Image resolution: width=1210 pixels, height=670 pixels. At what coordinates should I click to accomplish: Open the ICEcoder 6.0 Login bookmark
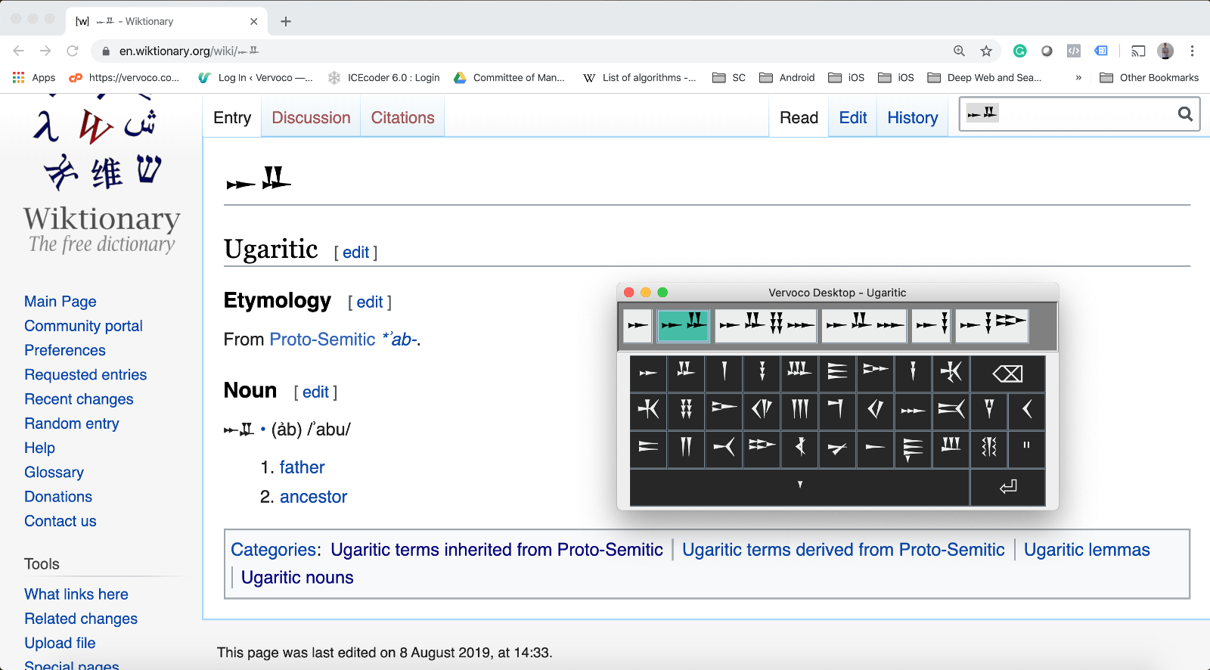pyautogui.click(x=384, y=77)
